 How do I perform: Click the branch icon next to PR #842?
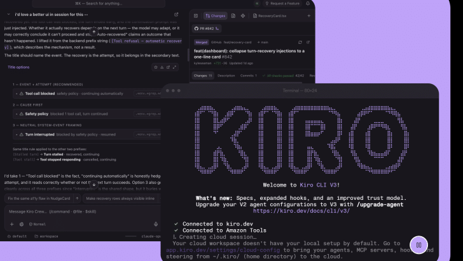coord(217,29)
